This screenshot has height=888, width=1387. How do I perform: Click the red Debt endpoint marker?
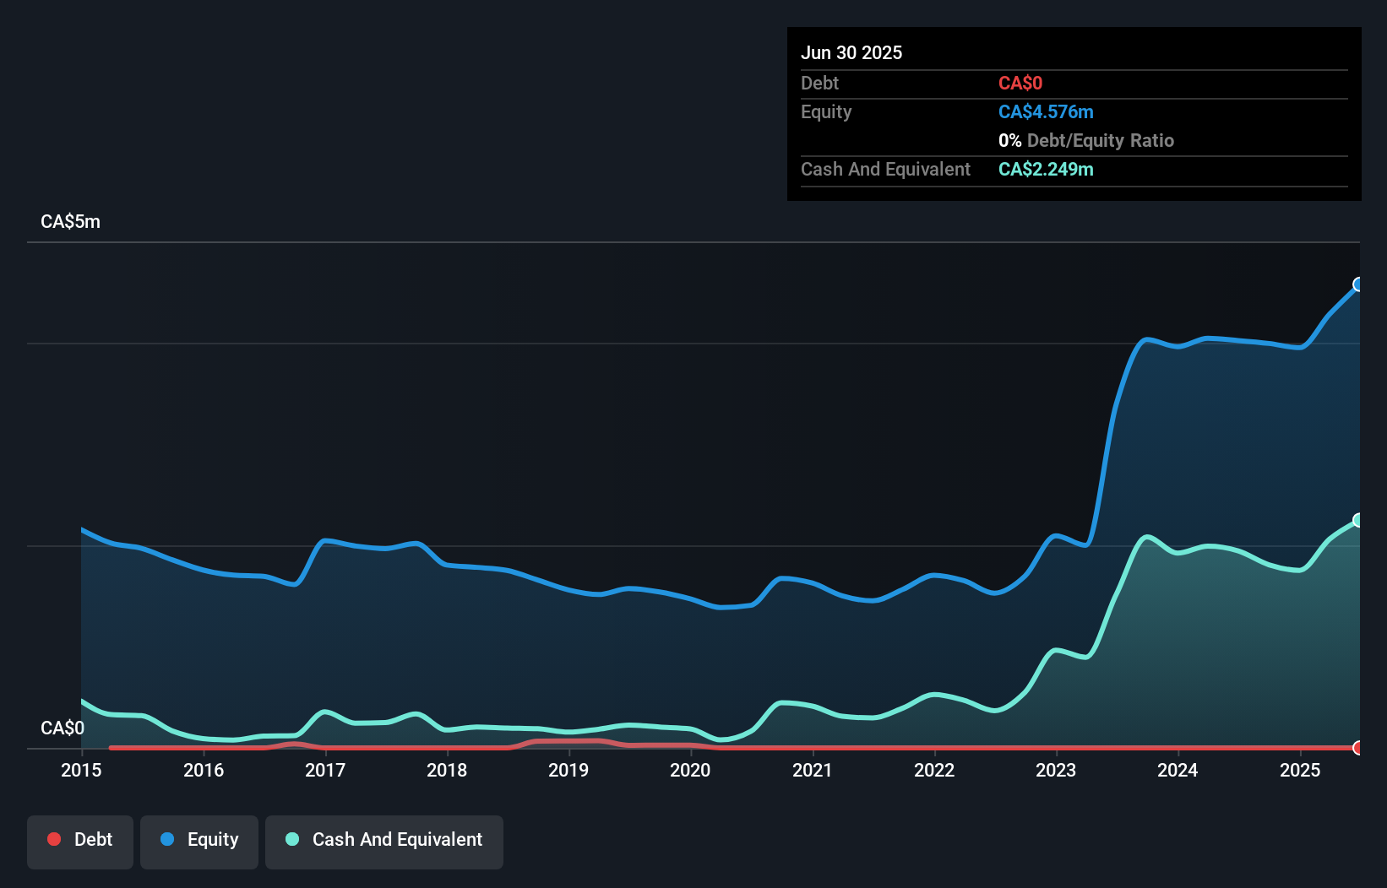pos(1358,748)
